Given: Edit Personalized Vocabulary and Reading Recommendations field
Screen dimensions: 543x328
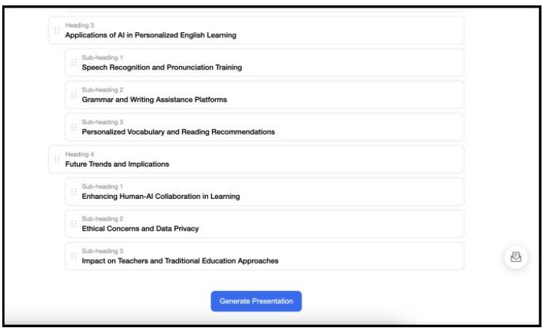Looking at the screenshot, I should pos(178,132).
